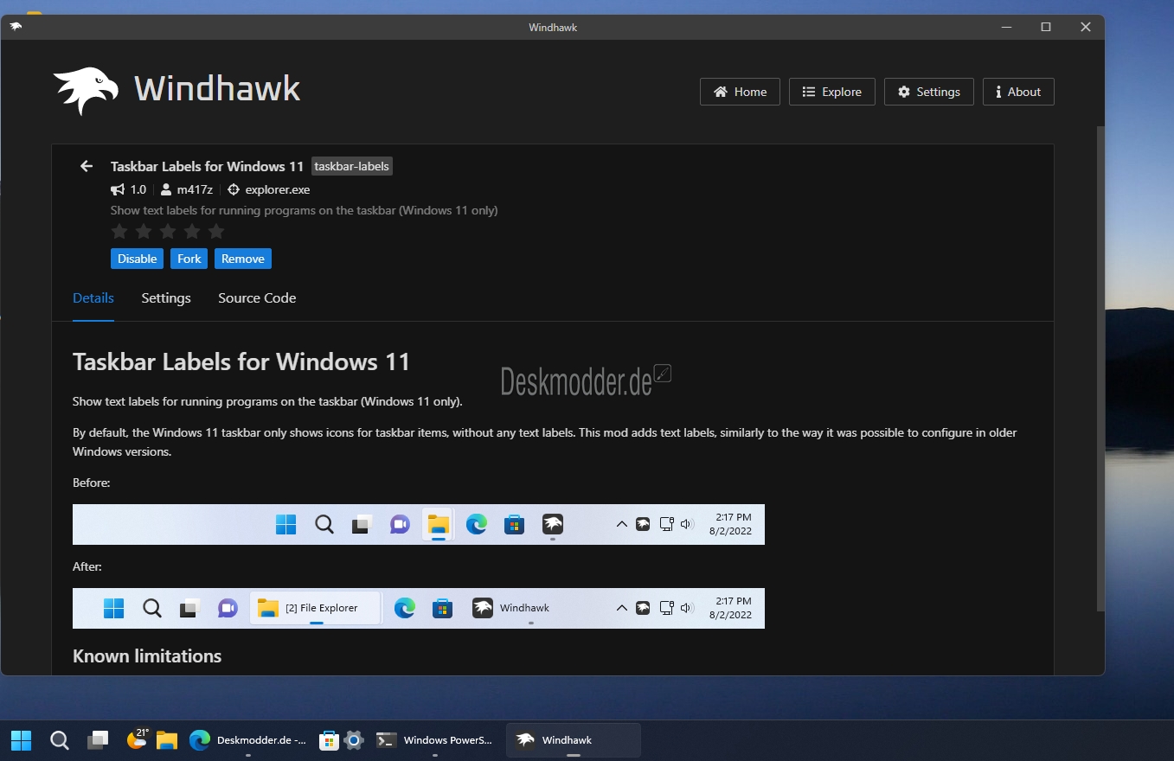This screenshot has height=761, width=1174.
Task: Rate the mod with the first star
Action: [x=119, y=231]
